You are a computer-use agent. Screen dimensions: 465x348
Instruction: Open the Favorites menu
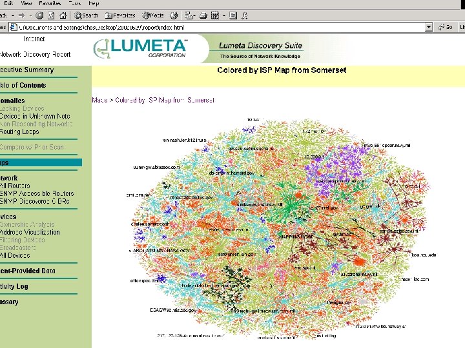point(50,3)
